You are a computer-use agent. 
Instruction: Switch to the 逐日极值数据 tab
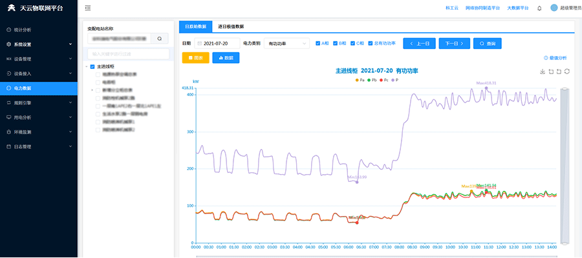pos(231,26)
